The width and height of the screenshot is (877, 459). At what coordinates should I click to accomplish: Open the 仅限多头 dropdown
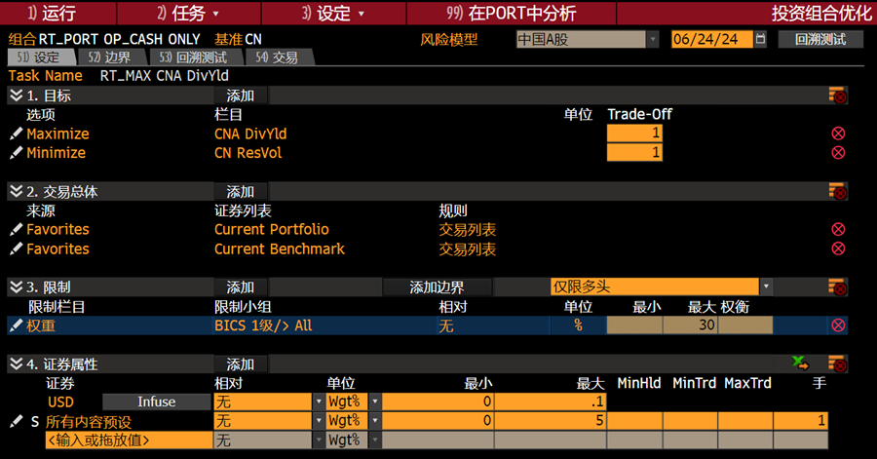point(766,287)
